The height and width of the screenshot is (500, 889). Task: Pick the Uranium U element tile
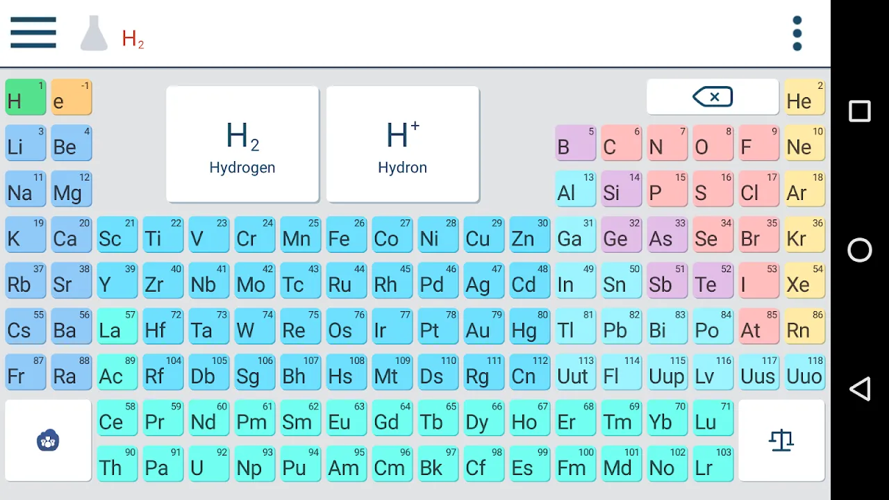point(208,464)
